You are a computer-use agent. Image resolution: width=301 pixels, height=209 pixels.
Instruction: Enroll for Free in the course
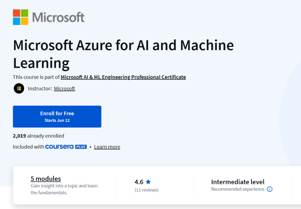click(57, 116)
